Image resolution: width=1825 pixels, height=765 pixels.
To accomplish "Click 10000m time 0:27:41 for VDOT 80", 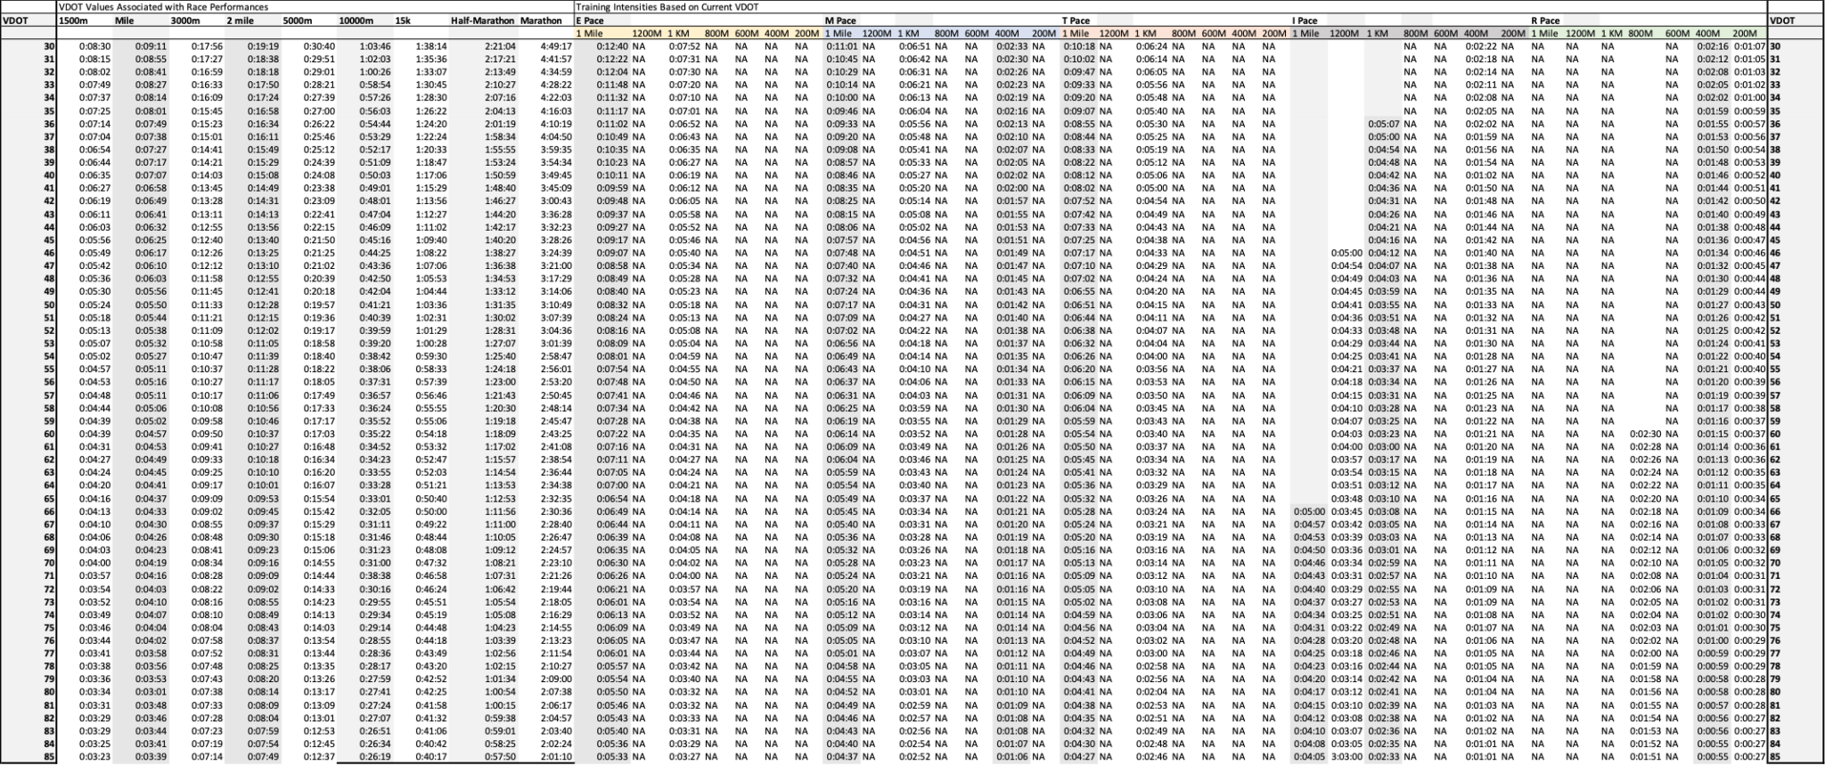I will (x=375, y=692).
